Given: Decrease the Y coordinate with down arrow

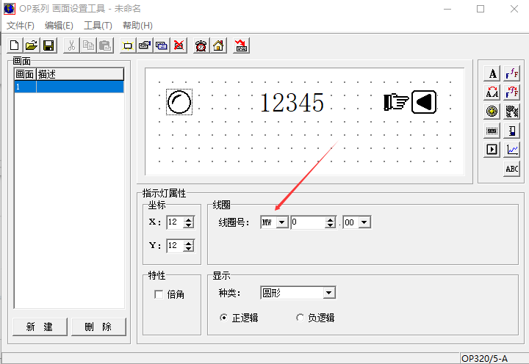Looking at the screenshot, I should [x=189, y=249].
